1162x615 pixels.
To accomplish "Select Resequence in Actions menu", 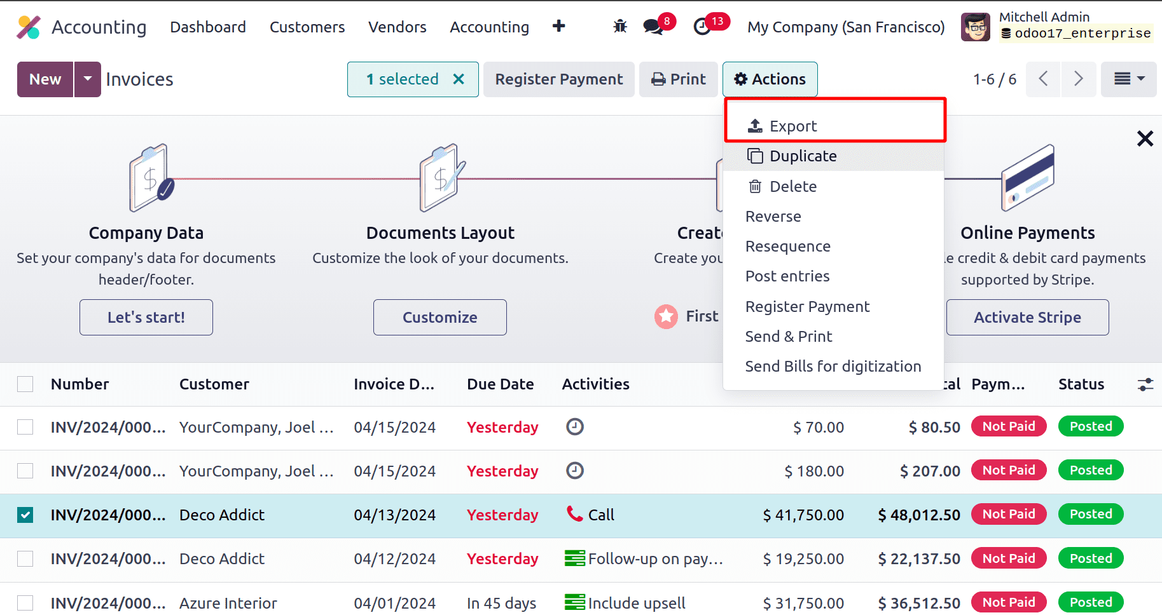I will coord(834,246).
